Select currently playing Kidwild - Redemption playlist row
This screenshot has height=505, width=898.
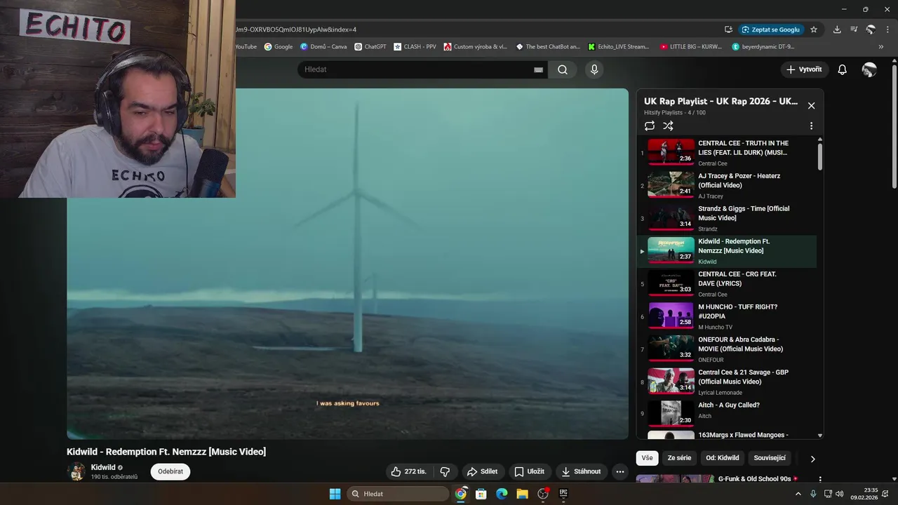click(x=726, y=251)
